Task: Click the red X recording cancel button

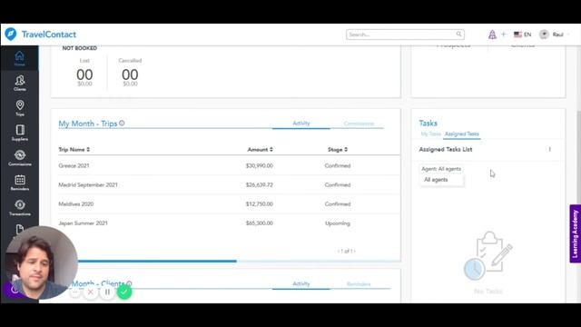Action: [91, 292]
